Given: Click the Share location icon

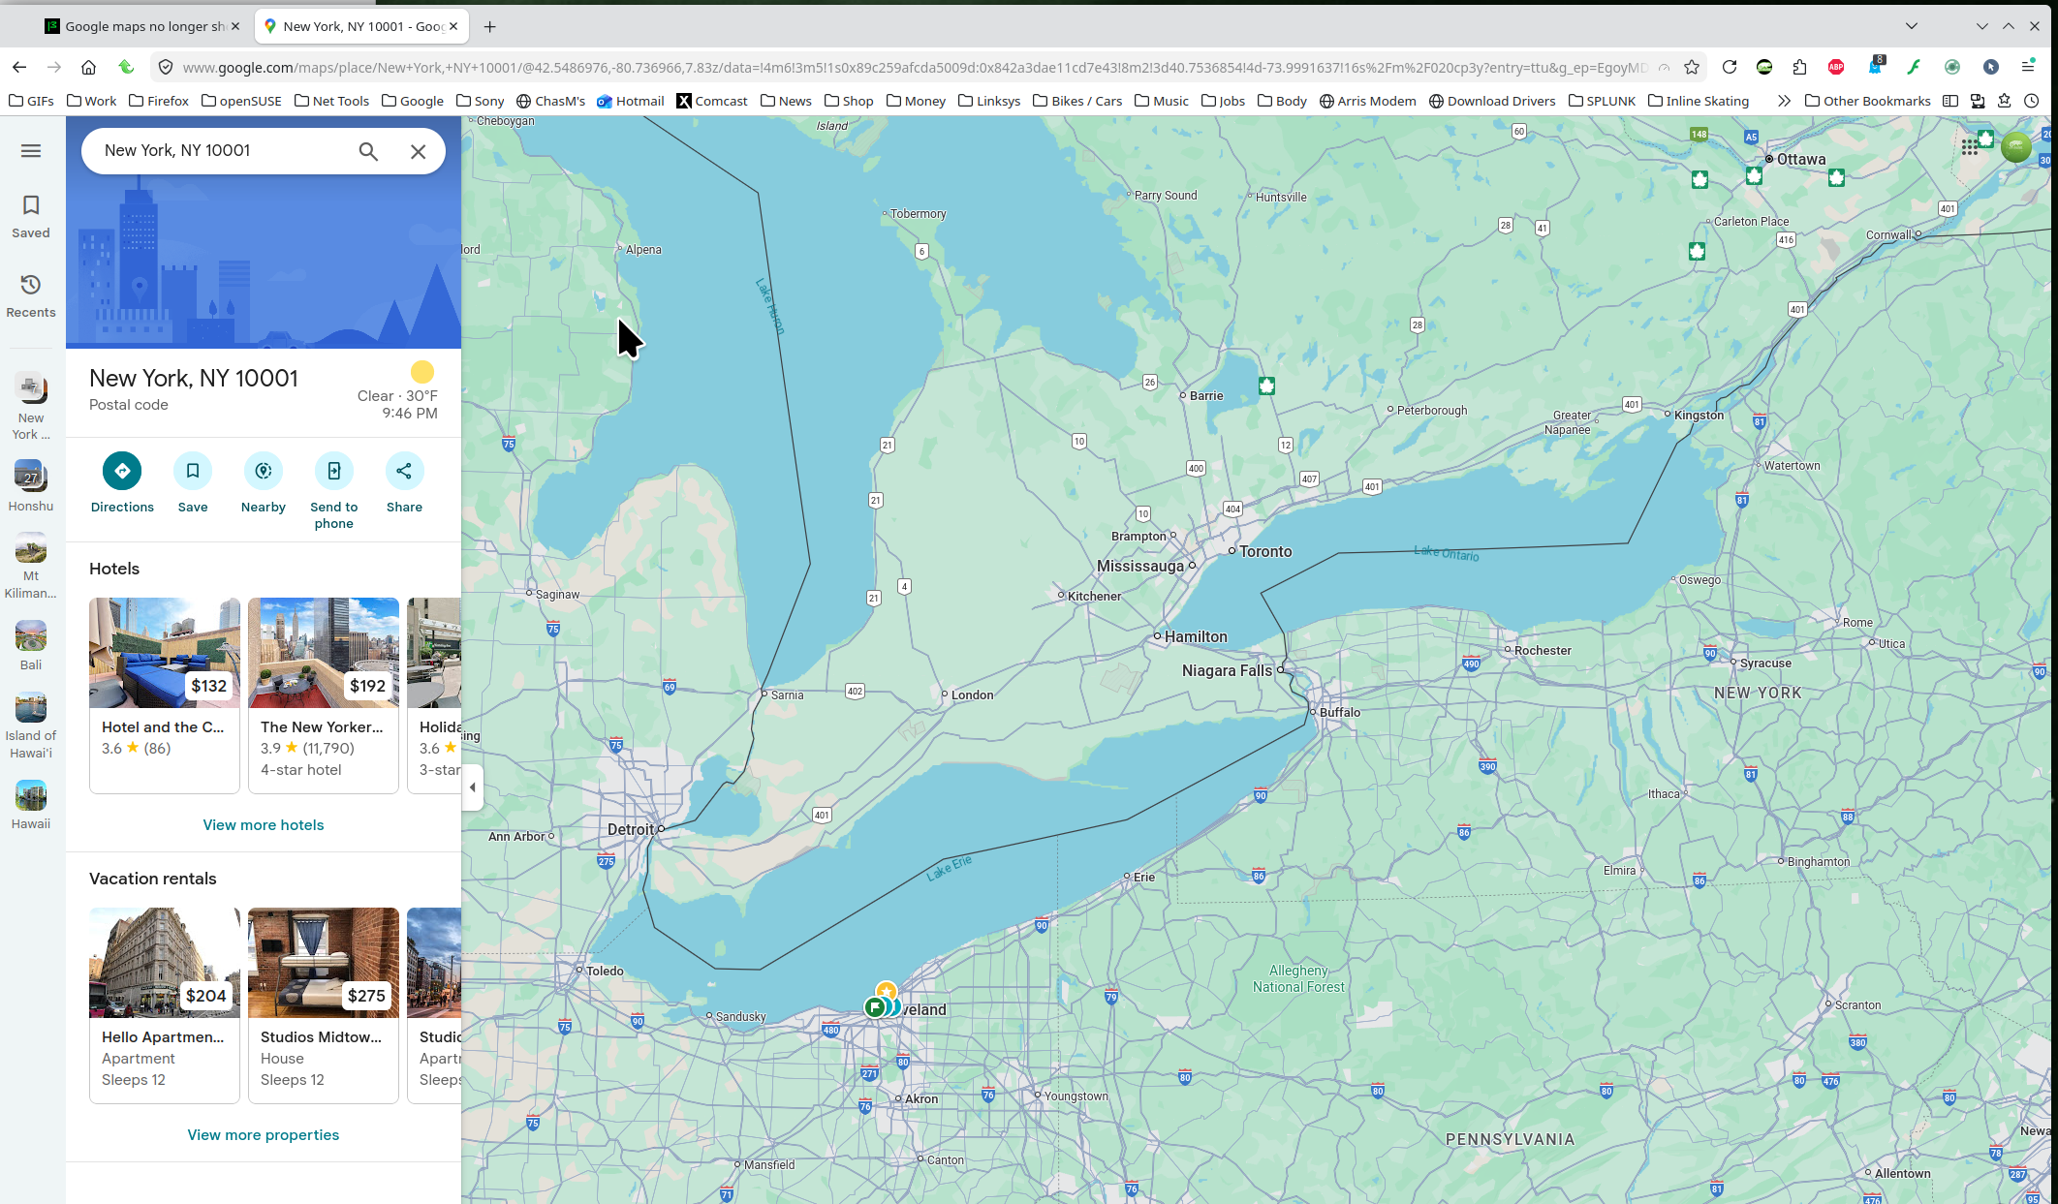Looking at the screenshot, I should pyautogui.click(x=404, y=471).
